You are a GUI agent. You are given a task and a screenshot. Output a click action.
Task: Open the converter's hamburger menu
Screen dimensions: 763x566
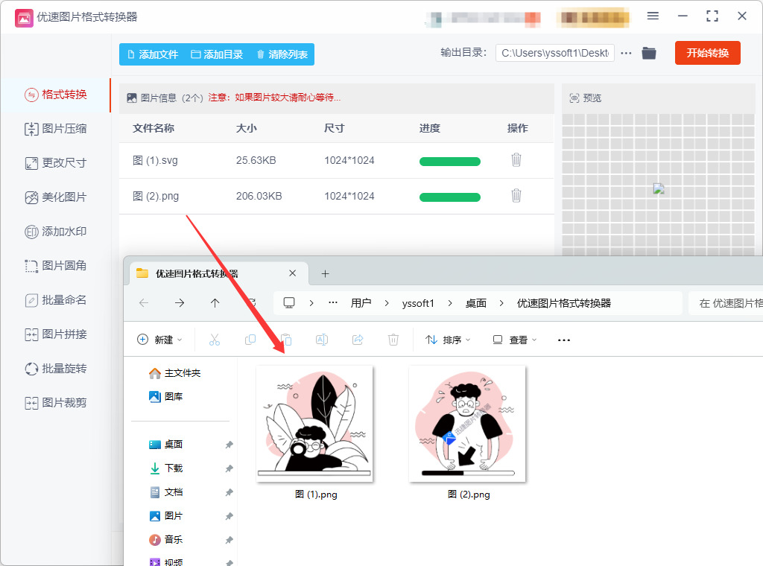point(653,16)
